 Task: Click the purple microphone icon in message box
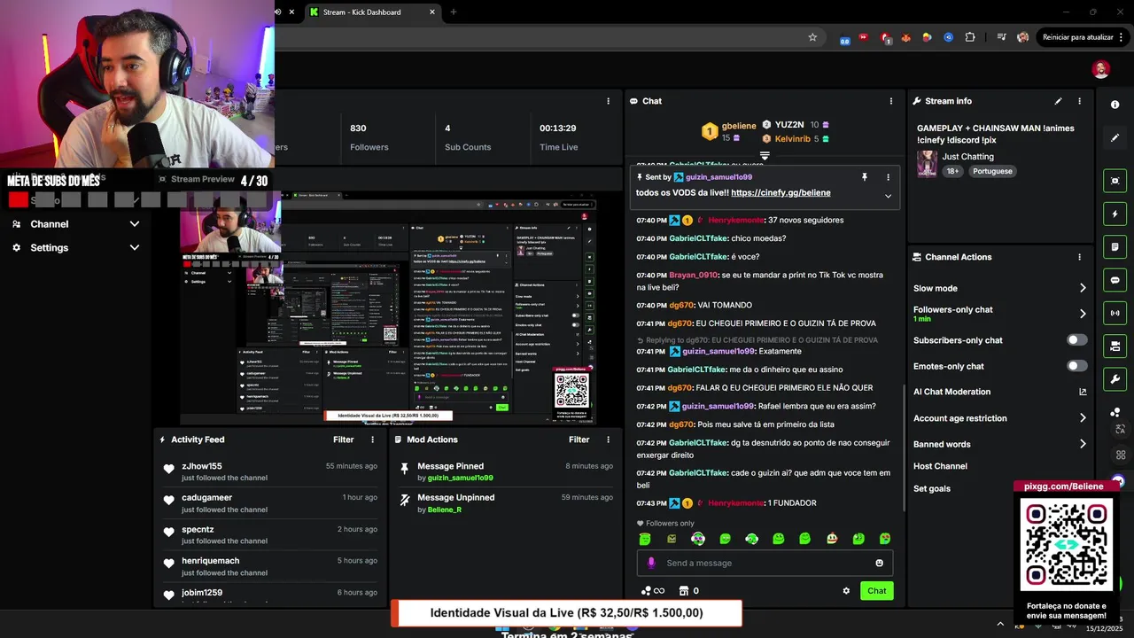click(651, 563)
